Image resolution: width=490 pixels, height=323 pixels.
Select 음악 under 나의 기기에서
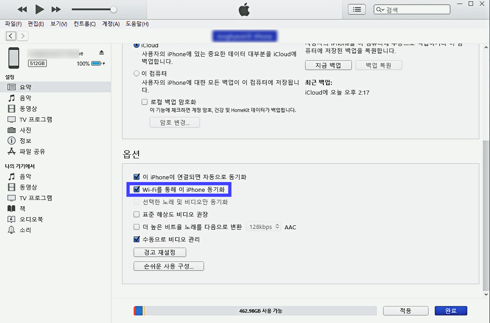[x=55, y=177]
